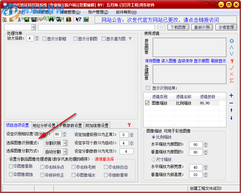
Task: Click the red question mark next to the settings tabs
Action: [x=129, y=125]
